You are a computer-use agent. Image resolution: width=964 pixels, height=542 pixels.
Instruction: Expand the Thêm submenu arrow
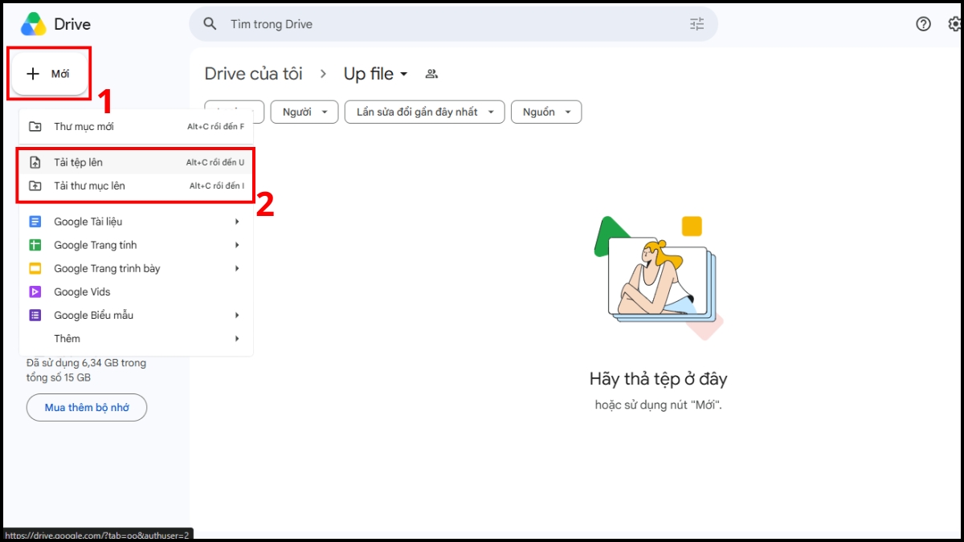pos(237,339)
